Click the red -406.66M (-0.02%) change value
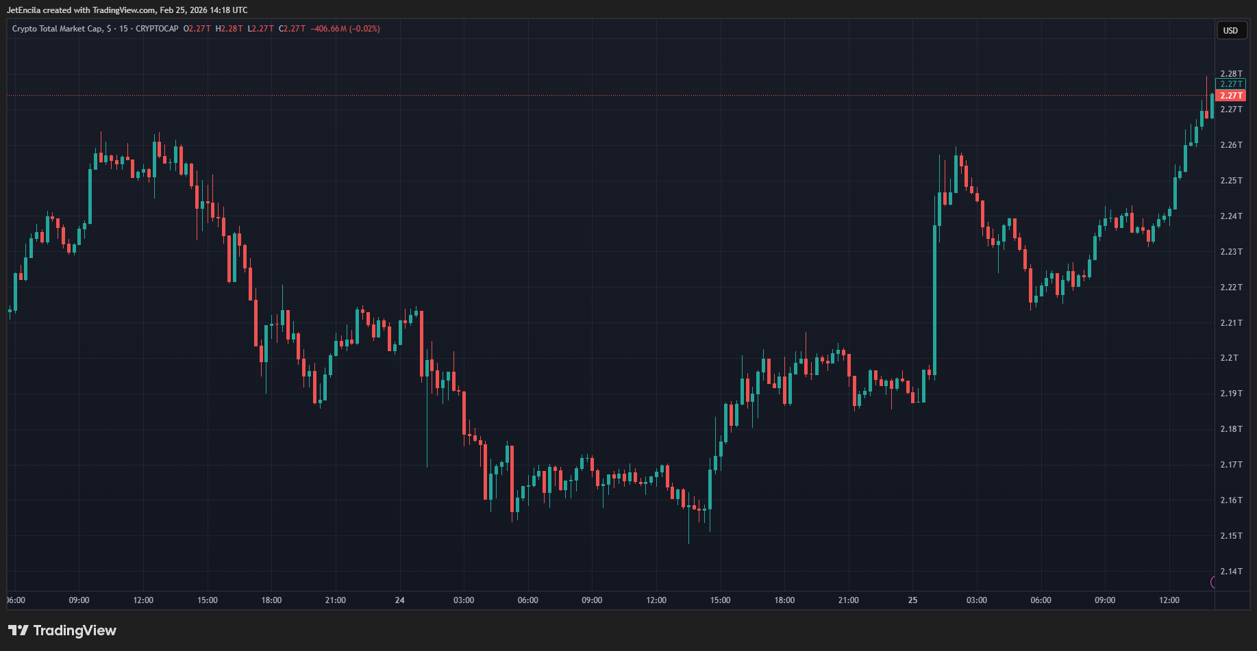The image size is (1257, 651). pos(345,29)
